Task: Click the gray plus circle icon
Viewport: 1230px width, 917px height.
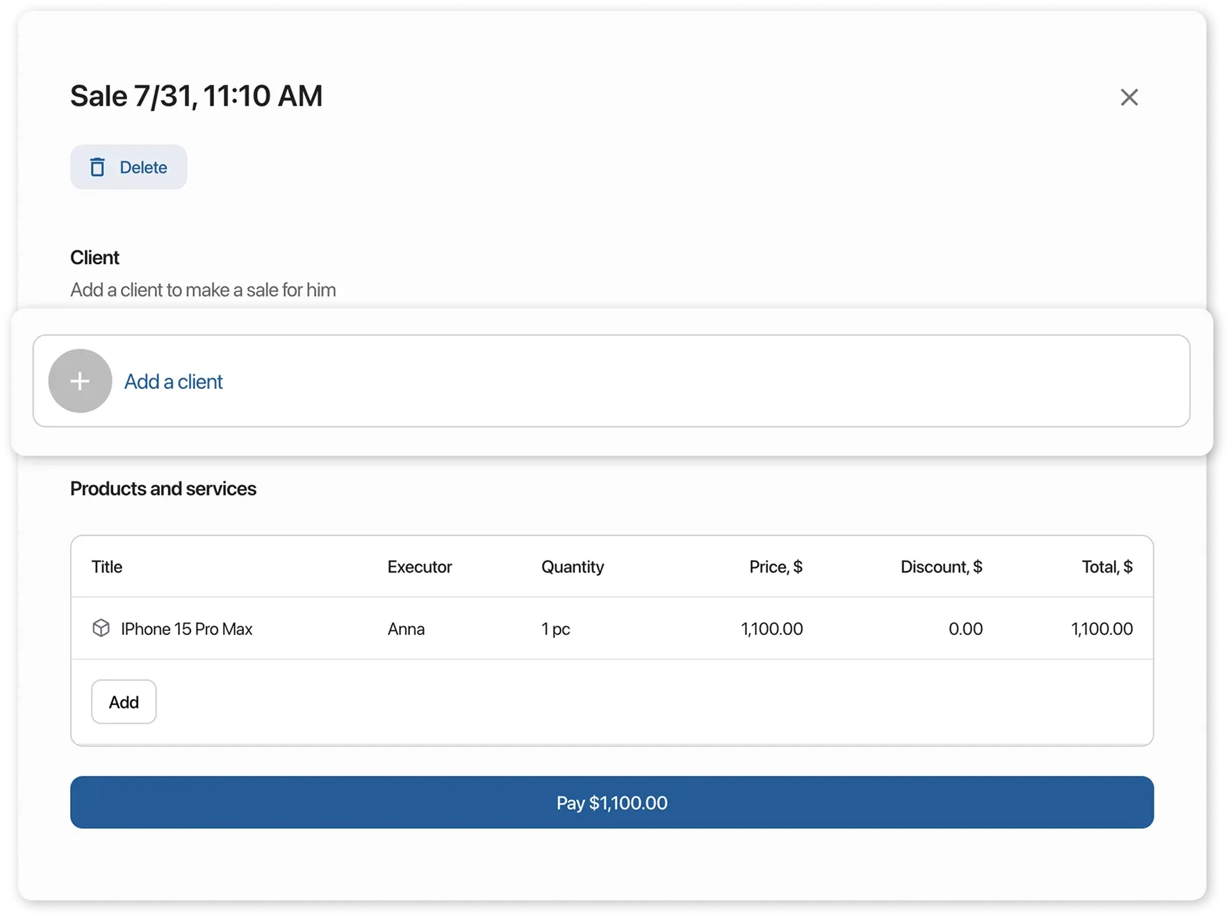Action: point(80,381)
